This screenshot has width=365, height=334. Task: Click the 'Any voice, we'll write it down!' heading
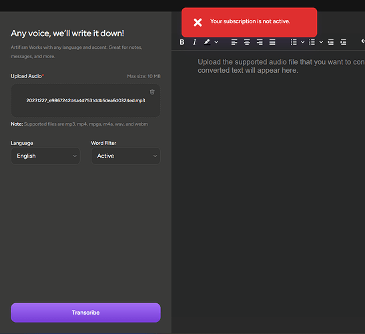(67, 33)
